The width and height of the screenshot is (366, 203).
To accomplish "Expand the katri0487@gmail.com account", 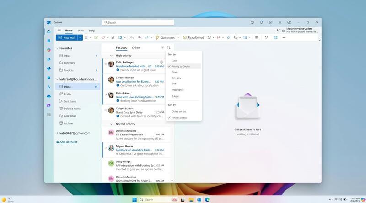I will [x=57, y=133].
